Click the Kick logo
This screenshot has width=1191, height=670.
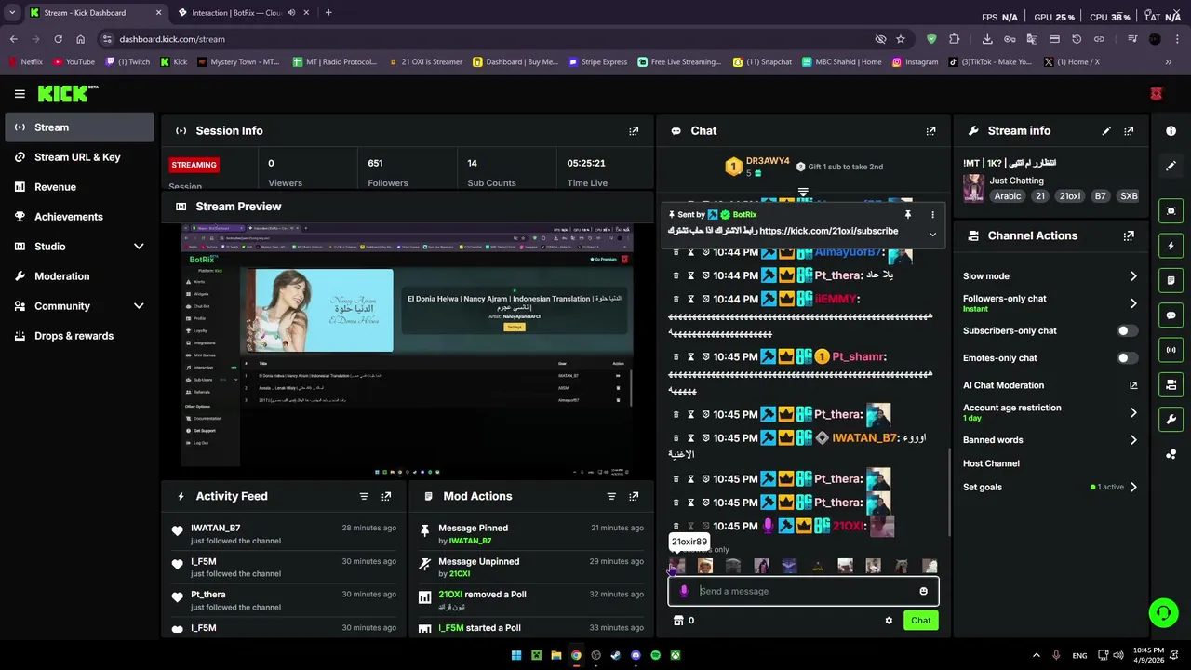(x=67, y=93)
